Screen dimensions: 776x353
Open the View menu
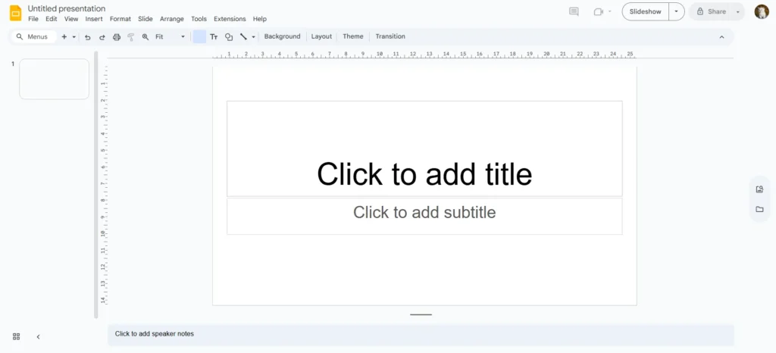click(x=71, y=19)
